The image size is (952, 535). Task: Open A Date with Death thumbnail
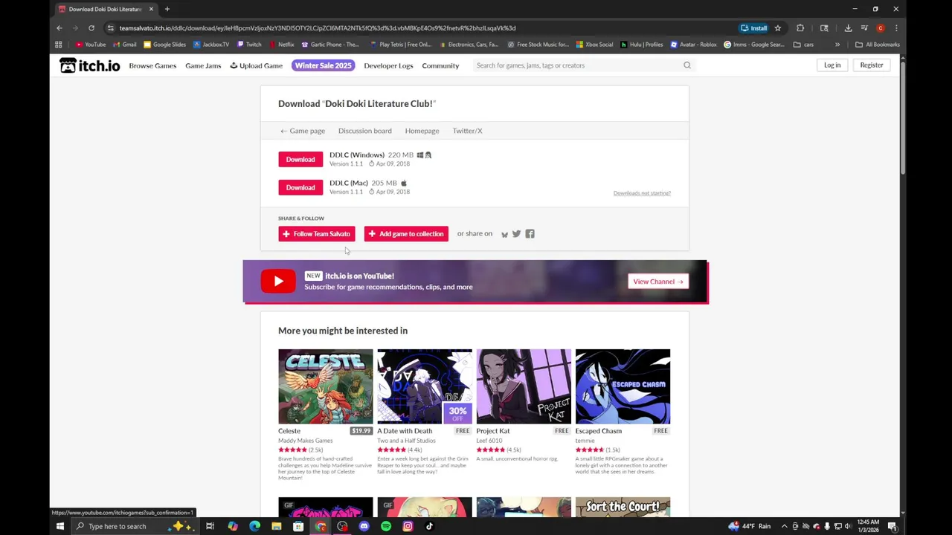click(x=425, y=386)
